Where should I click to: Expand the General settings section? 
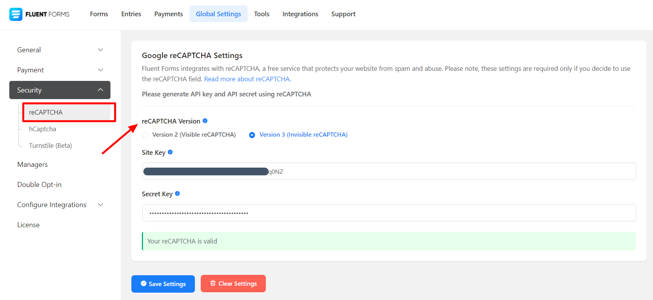pos(100,50)
